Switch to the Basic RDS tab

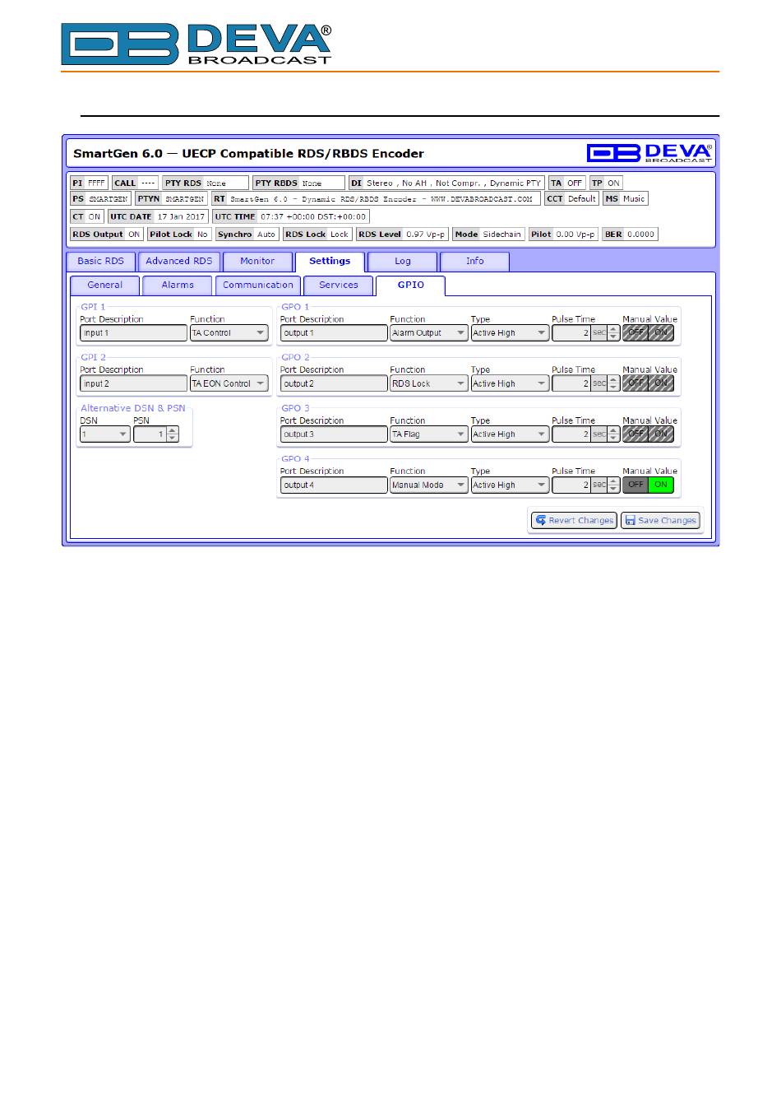[x=100, y=261]
